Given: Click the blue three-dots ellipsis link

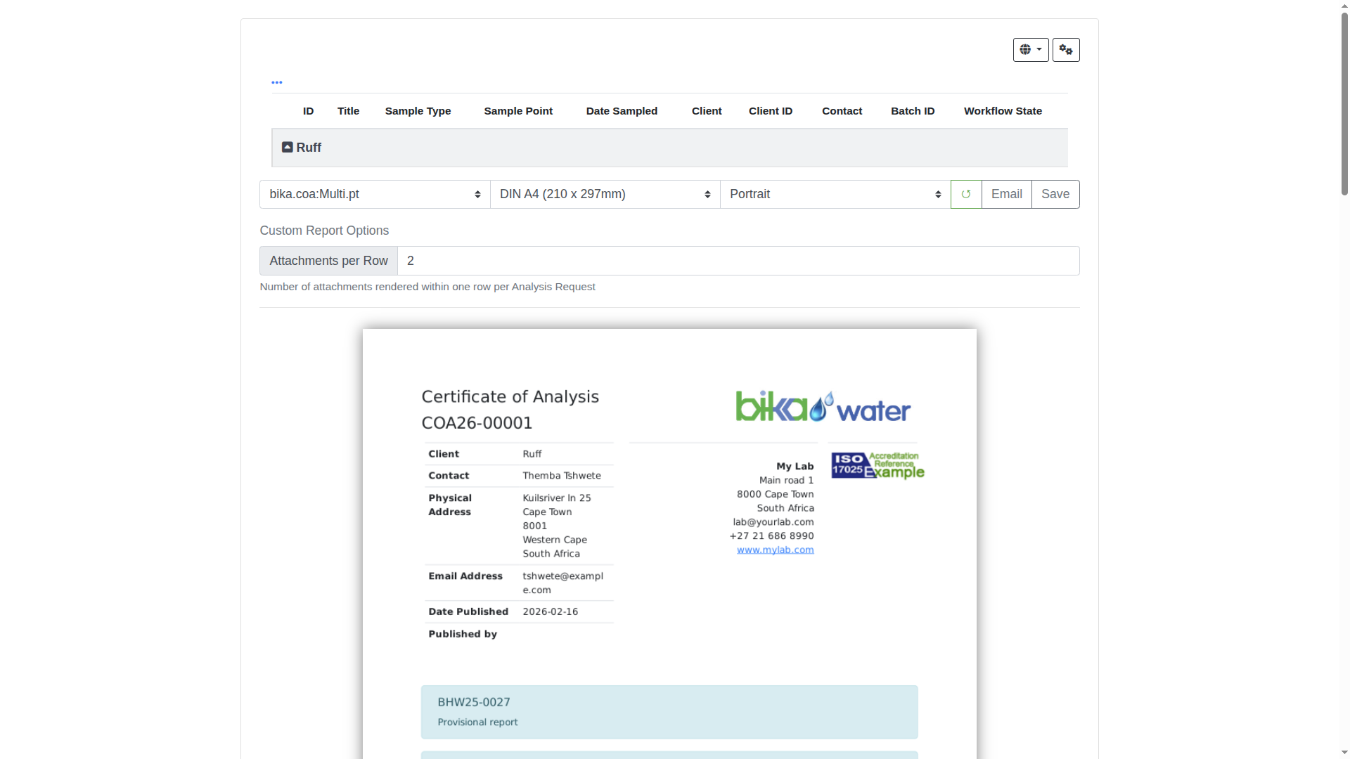Looking at the screenshot, I should click(x=277, y=82).
